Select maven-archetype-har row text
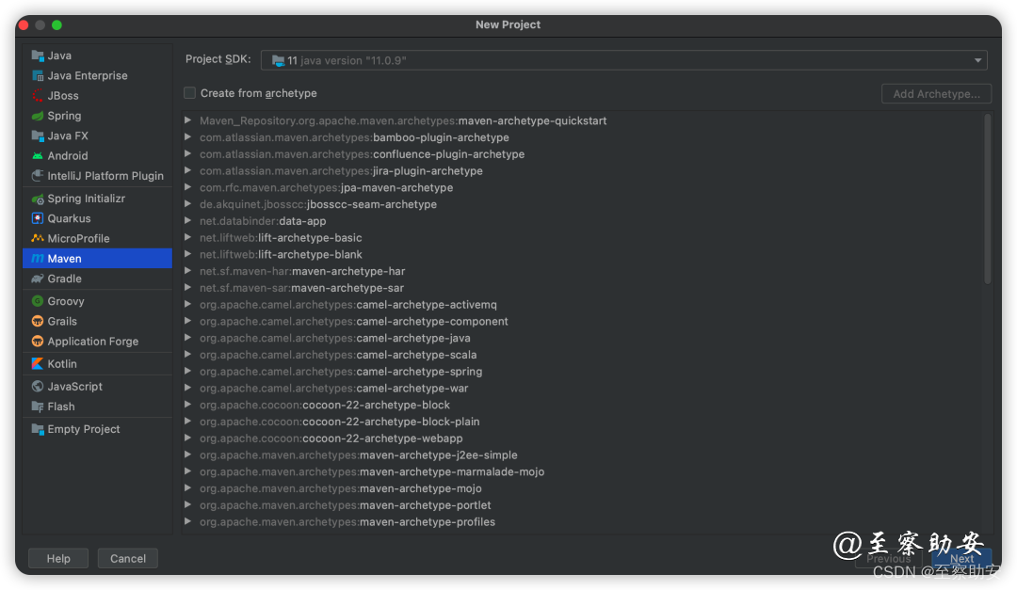Viewport: 1017px width, 590px height. click(x=302, y=271)
